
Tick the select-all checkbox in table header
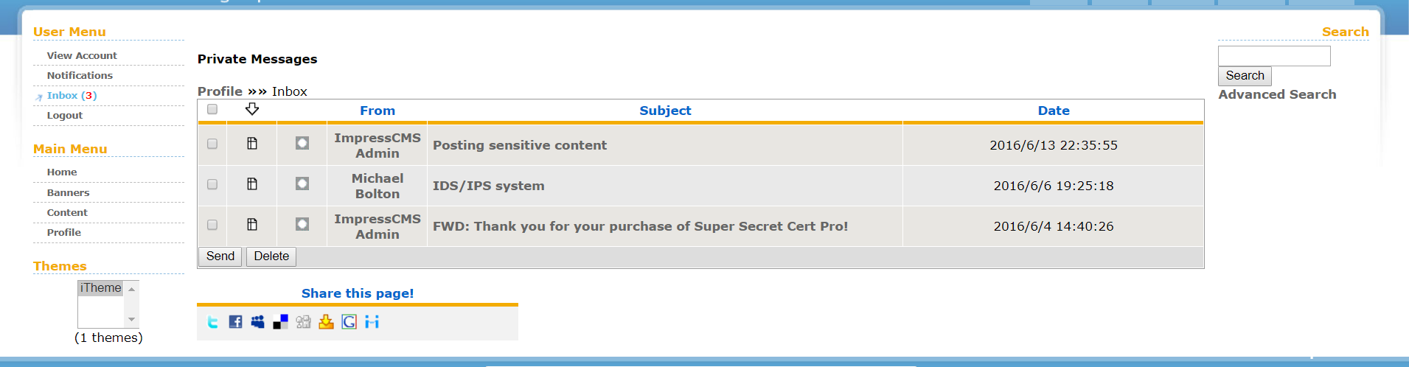coord(212,109)
